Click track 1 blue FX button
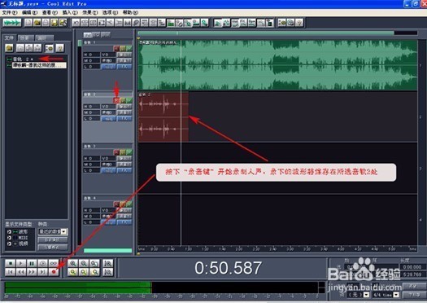Image resolution: width=427 pixels, height=303 pixels. point(124,67)
